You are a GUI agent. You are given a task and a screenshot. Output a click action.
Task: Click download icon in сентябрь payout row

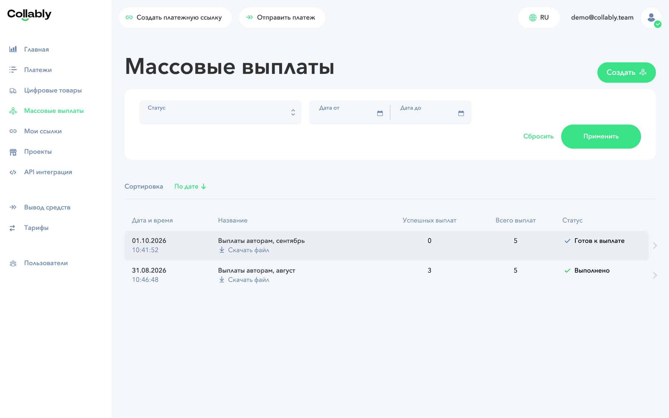[222, 250]
